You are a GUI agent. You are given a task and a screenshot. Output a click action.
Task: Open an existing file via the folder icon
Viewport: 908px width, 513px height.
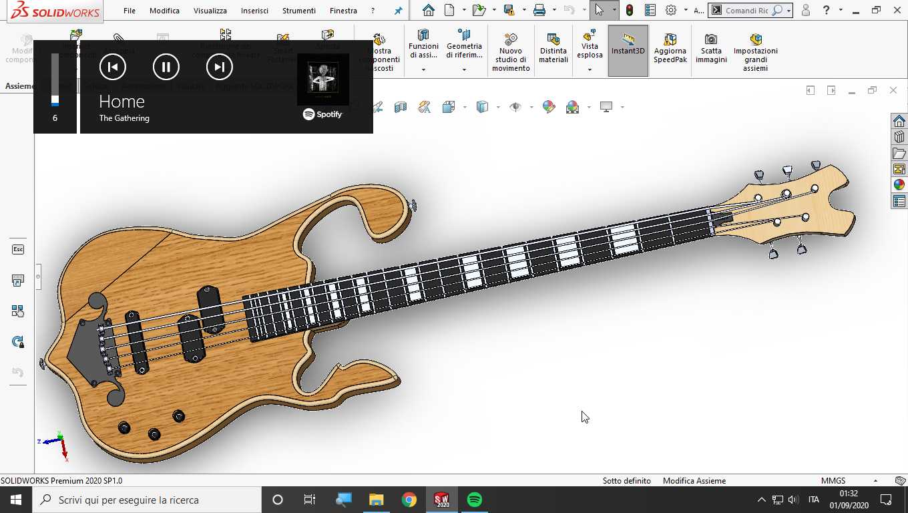tap(478, 10)
